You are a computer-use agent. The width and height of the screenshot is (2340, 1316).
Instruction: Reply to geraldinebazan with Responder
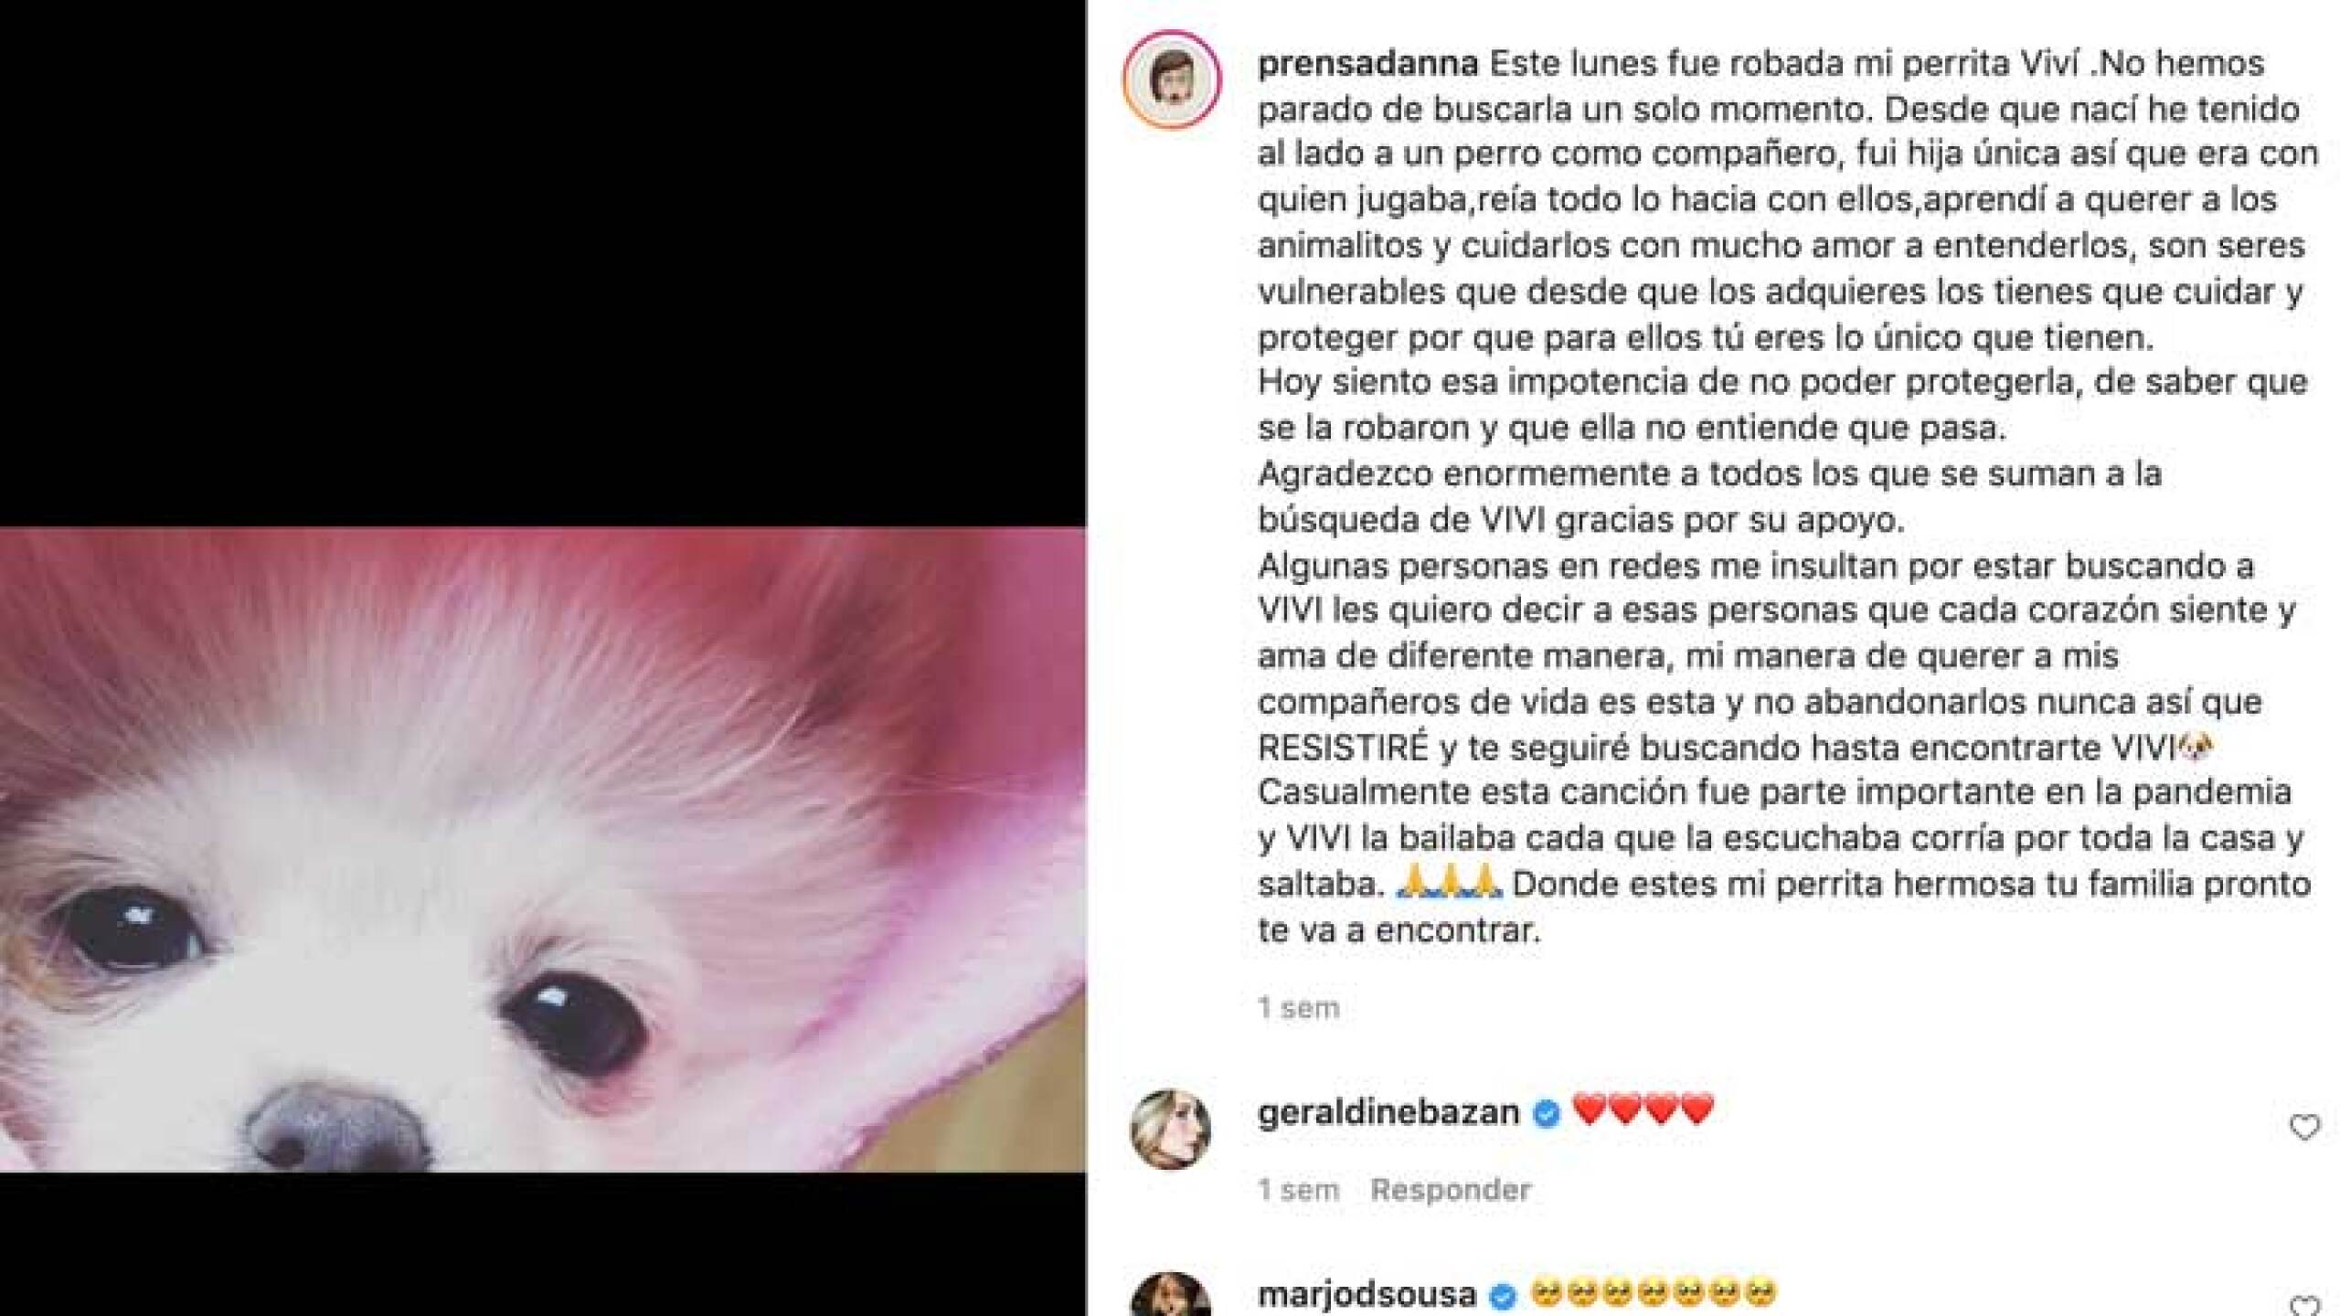click(x=1451, y=1190)
